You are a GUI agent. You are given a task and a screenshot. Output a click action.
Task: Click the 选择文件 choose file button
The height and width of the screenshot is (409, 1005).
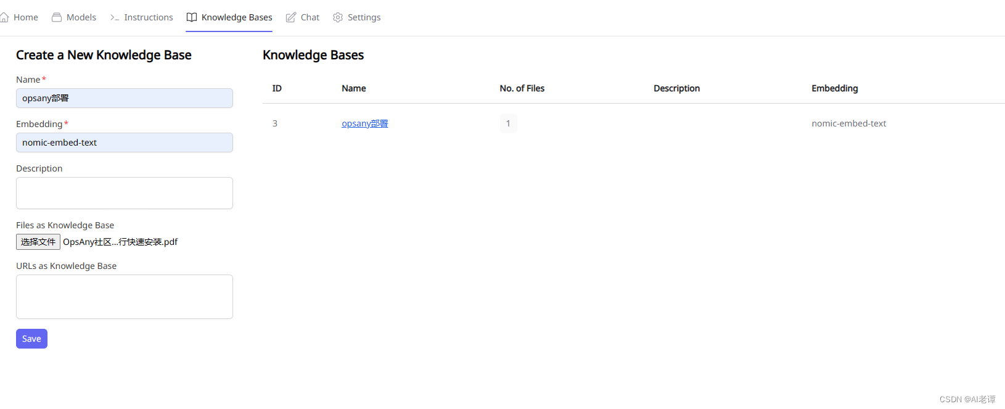pos(38,242)
